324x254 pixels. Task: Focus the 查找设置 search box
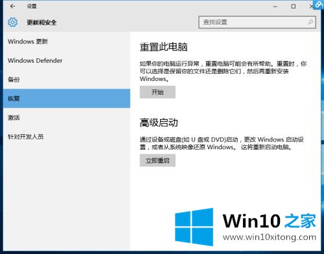click(257, 22)
